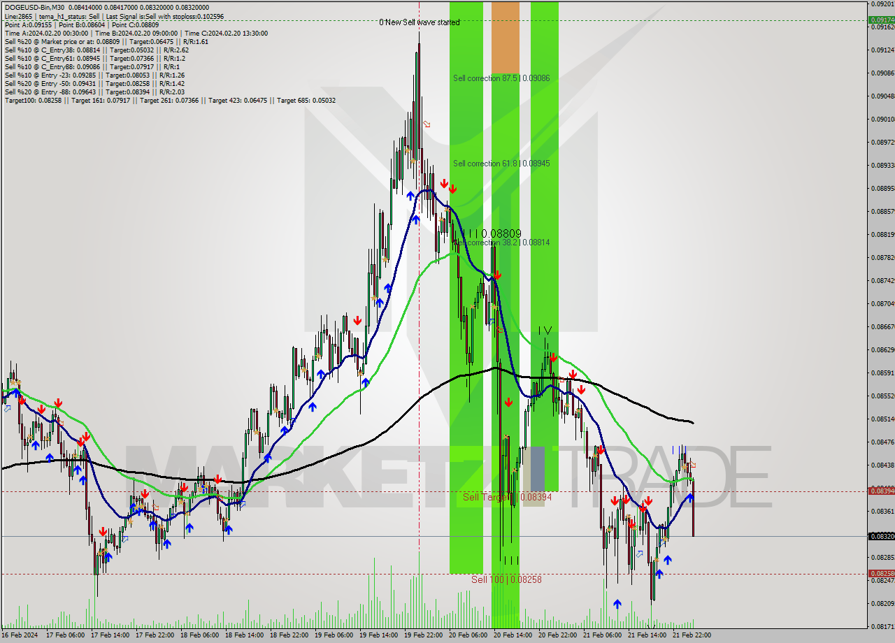Select the 'Sell %10 @ Entry -23: 0.09285' line
The height and width of the screenshot is (643, 895).
pyautogui.click(x=94, y=75)
